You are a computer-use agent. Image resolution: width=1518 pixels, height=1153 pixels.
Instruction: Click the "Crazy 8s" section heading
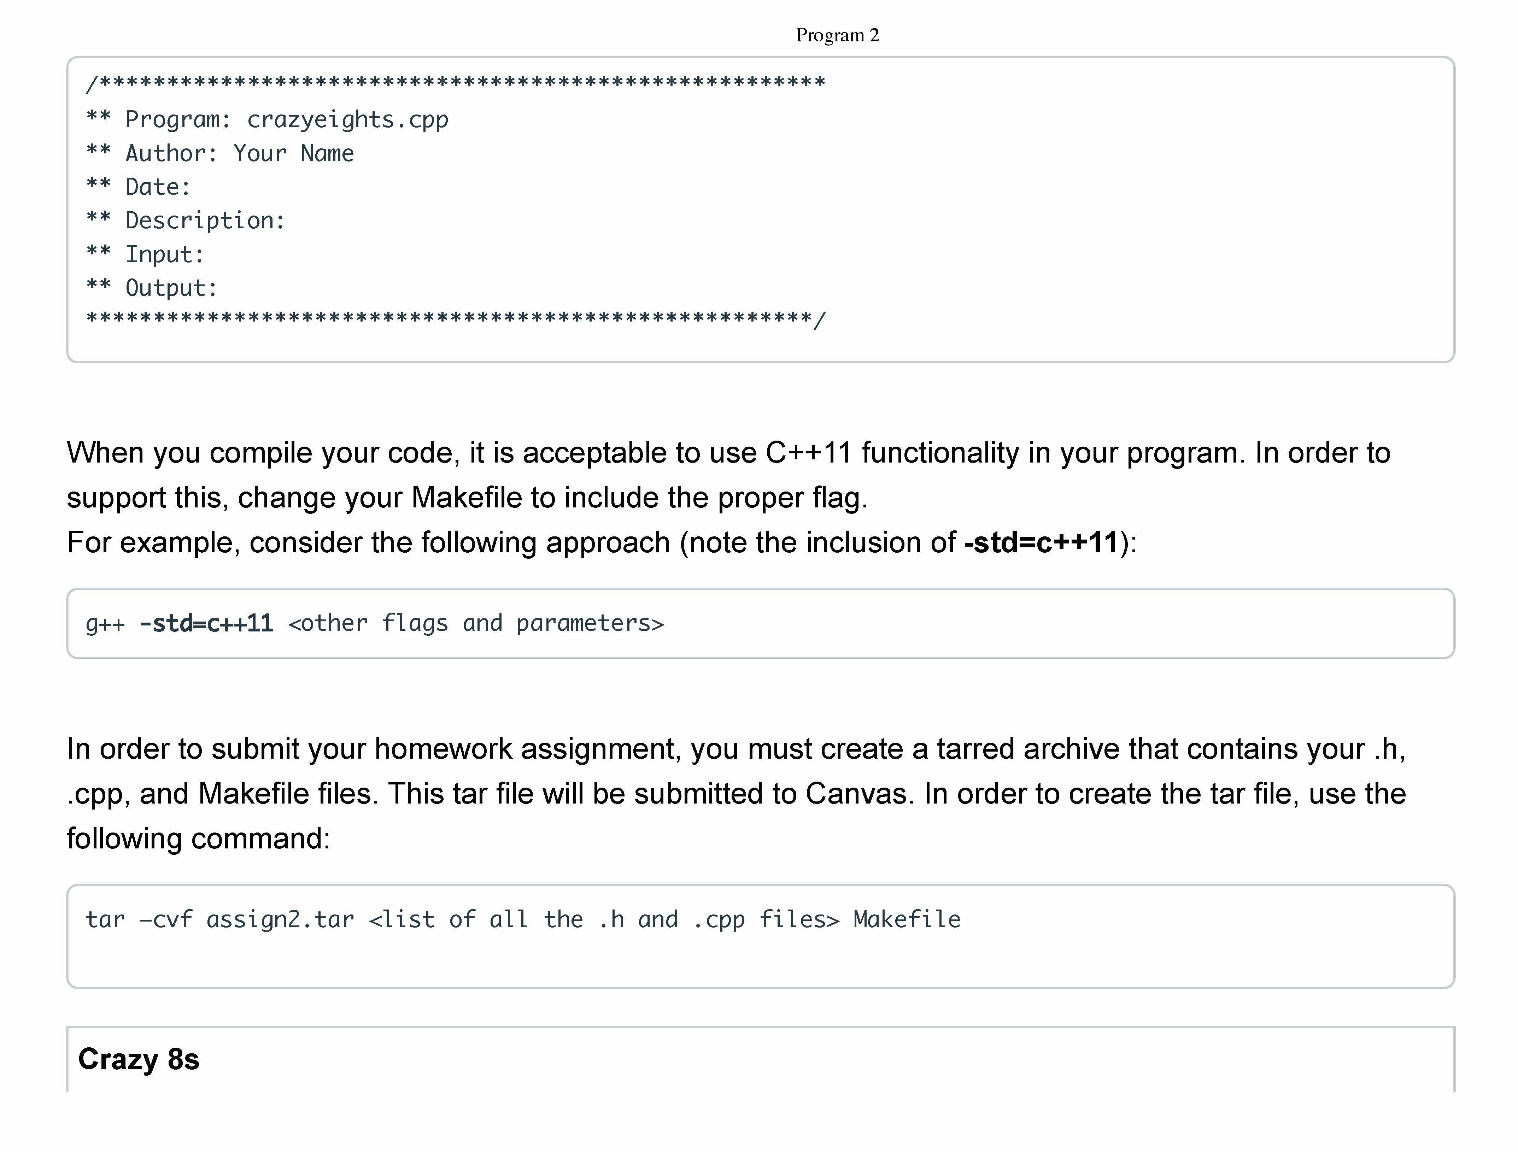pyautogui.click(x=139, y=1059)
